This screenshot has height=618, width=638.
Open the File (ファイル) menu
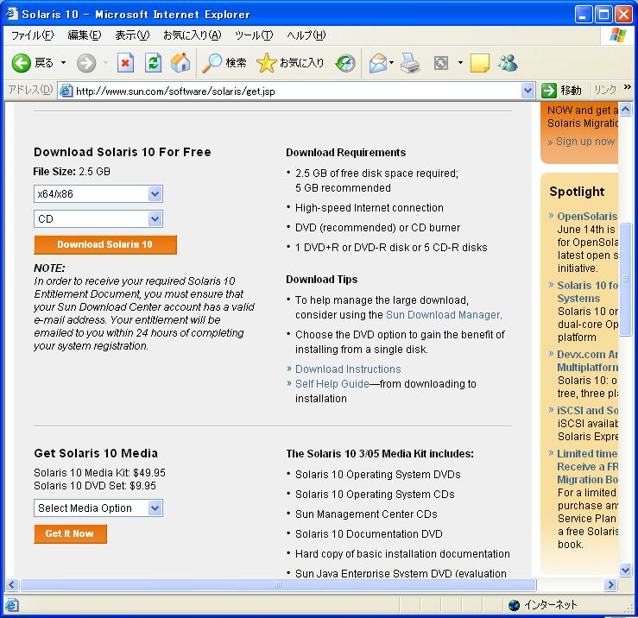pyautogui.click(x=32, y=35)
